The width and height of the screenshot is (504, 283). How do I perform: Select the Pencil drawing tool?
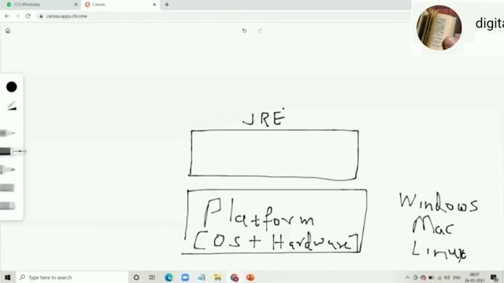[x=7, y=133]
